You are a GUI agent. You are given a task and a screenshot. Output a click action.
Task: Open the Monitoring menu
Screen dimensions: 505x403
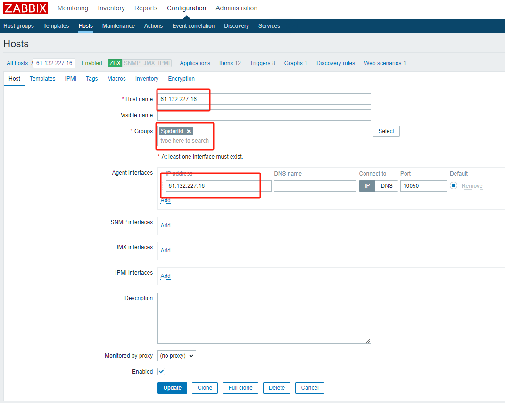click(x=73, y=8)
